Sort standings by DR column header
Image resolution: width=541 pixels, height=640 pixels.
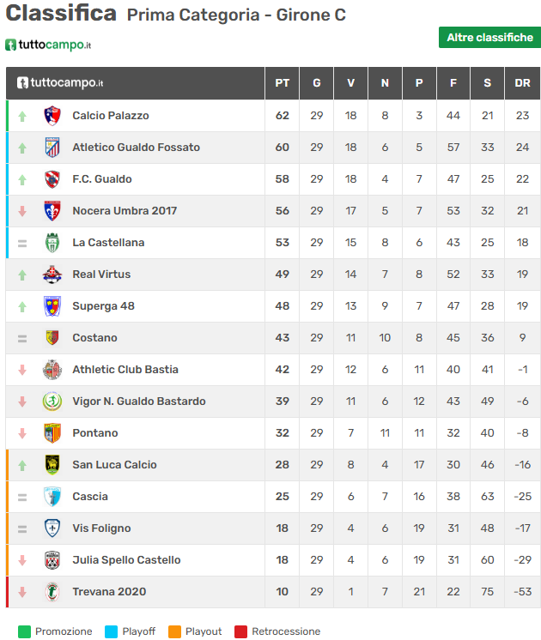pos(522,83)
